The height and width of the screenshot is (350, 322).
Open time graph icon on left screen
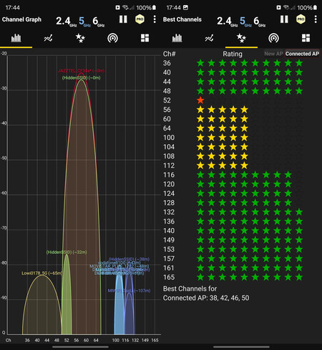(x=48, y=38)
